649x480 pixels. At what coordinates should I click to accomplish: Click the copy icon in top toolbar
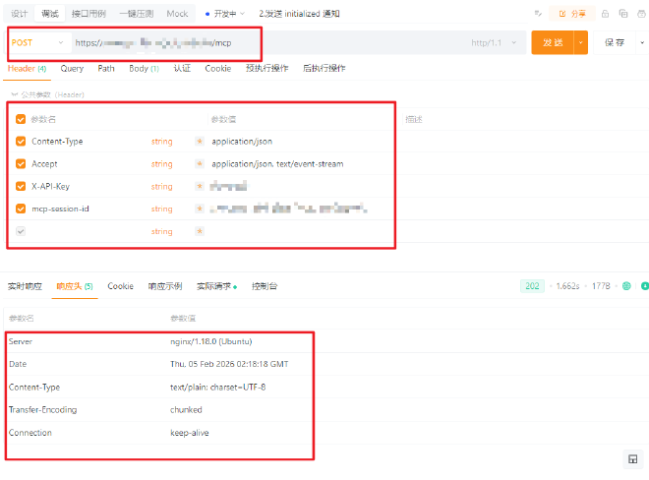(621, 14)
